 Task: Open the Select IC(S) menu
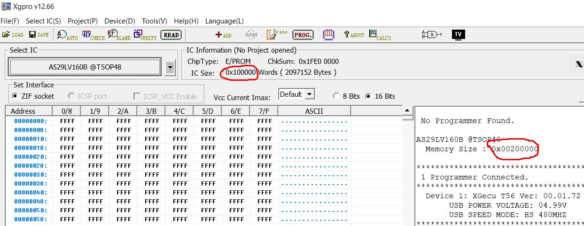coord(43,21)
